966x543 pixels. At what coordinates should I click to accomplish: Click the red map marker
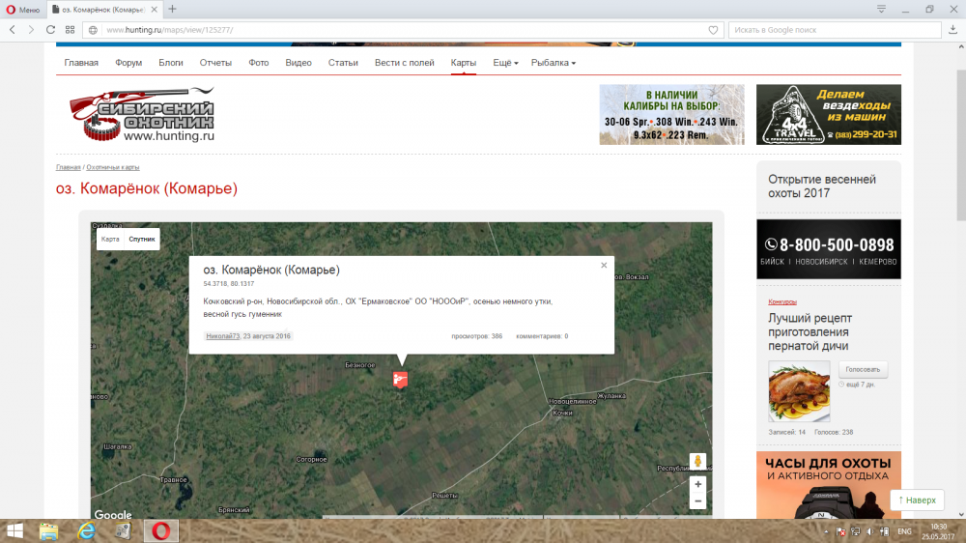[401, 379]
